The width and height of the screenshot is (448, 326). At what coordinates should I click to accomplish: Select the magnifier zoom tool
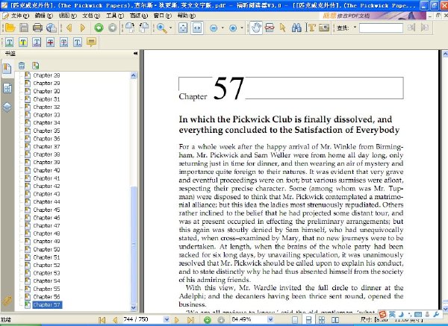tap(162, 28)
